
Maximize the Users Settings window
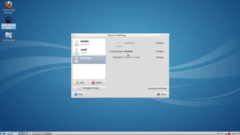click(x=163, y=35)
